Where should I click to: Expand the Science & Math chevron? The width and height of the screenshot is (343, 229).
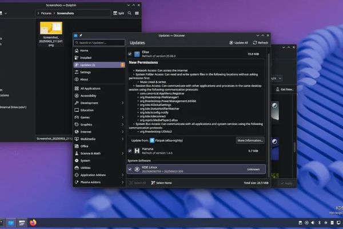tap(122, 153)
